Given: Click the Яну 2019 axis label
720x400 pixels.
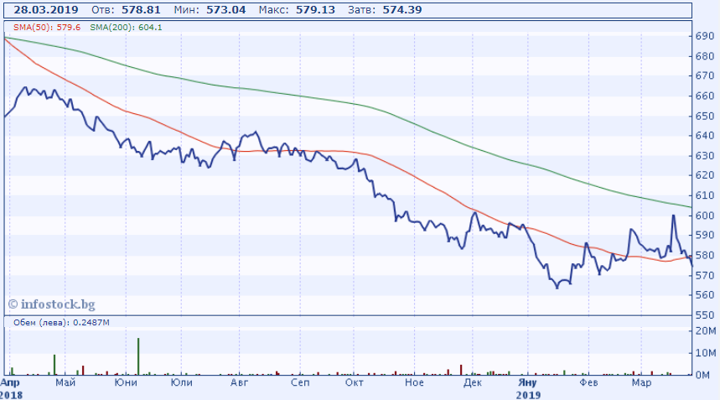Looking at the screenshot, I should click(528, 388).
